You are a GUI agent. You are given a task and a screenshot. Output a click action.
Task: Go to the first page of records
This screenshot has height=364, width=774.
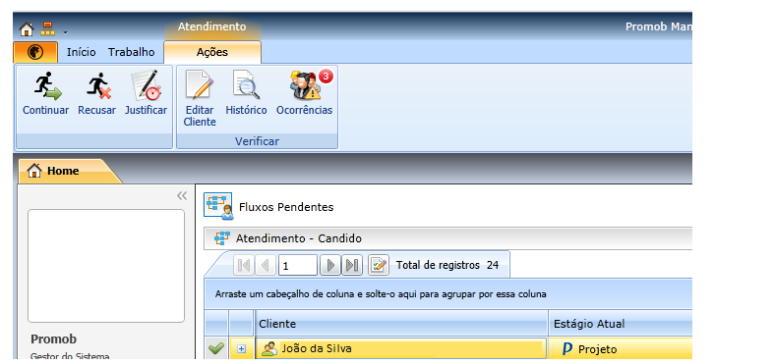tap(243, 266)
